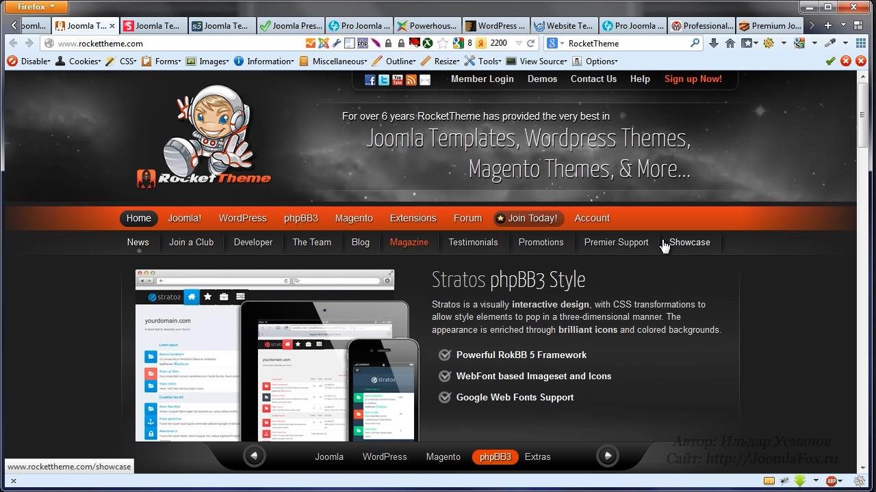Switch to the Website Te... browser tab
Image resolution: width=876 pixels, height=492 pixels.
(x=564, y=25)
